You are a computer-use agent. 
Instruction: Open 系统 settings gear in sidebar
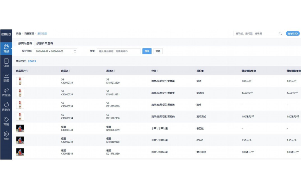(x=6, y=136)
